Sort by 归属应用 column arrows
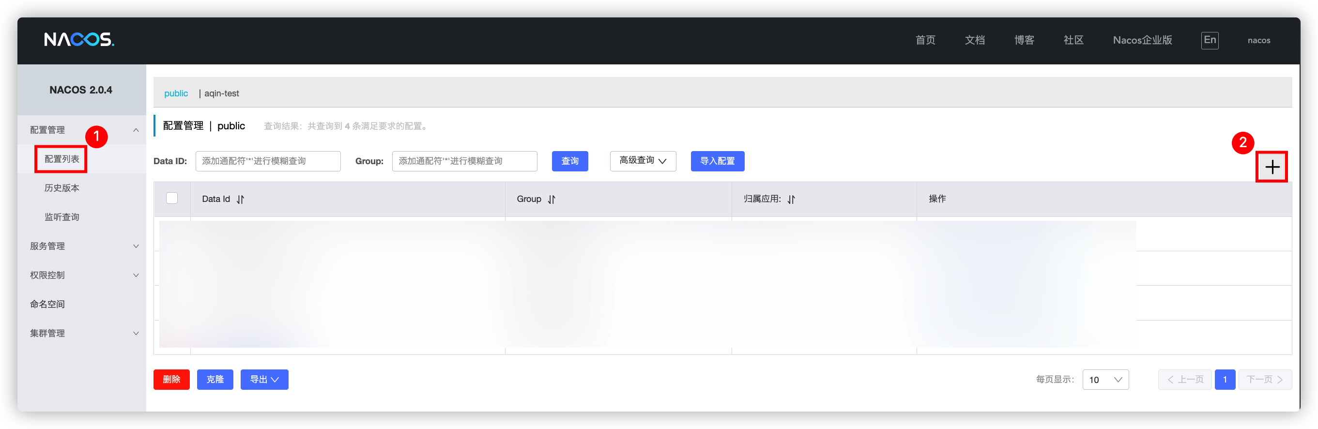This screenshot has height=429, width=1318. 792,199
